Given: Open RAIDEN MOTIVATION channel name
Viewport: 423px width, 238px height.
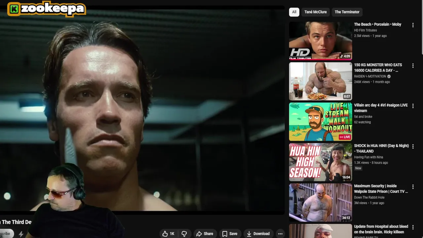Looking at the screenshot, I should 370,76.
